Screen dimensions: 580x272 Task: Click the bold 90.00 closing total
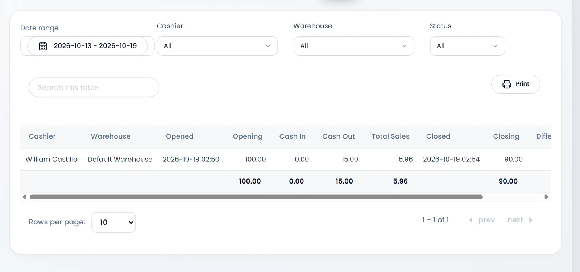(x=508, y=181)
